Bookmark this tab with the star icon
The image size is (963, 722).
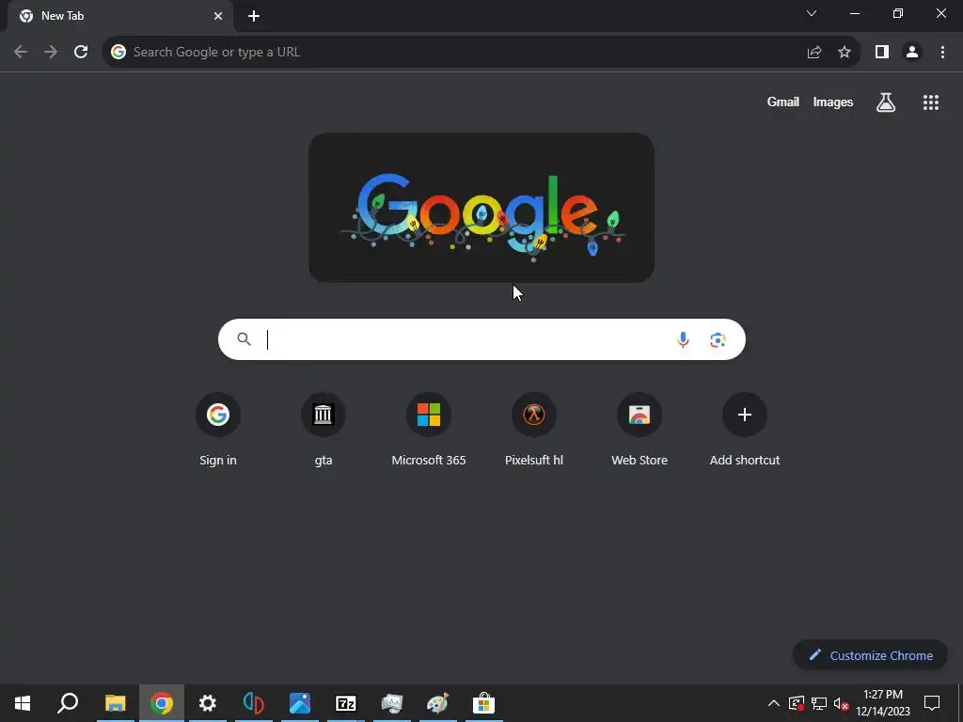(845, 53)
